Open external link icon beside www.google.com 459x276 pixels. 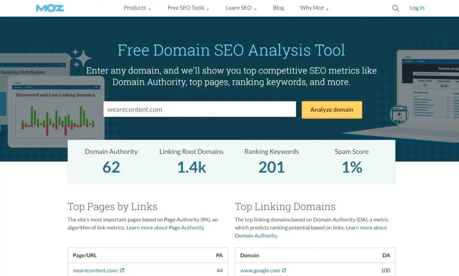pos(284,271)
